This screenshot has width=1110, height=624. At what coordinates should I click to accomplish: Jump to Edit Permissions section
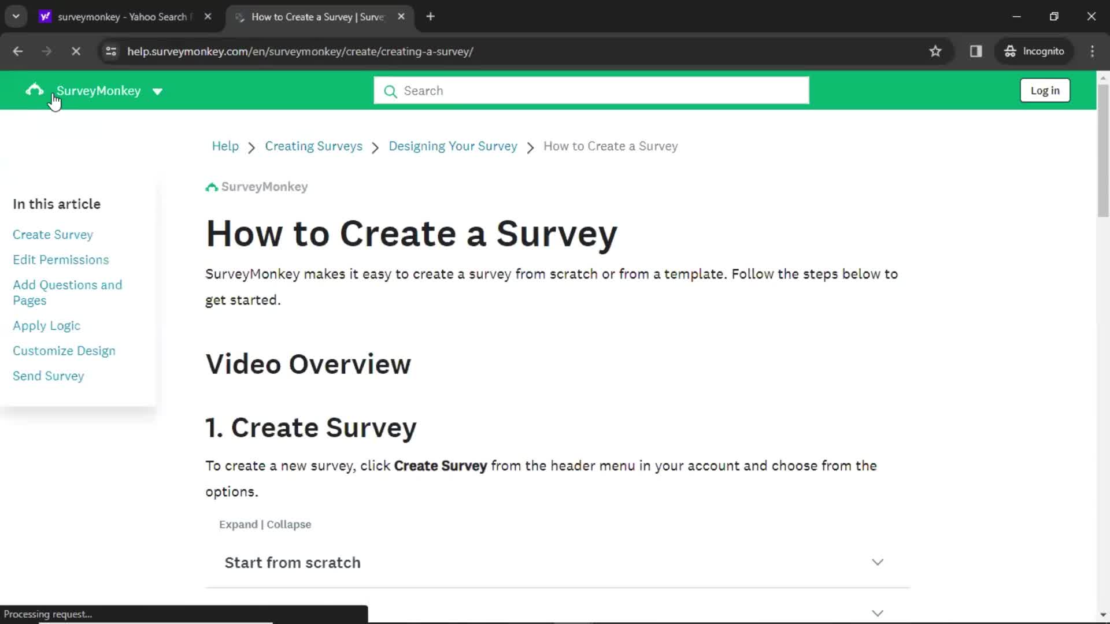pos(61,260)
